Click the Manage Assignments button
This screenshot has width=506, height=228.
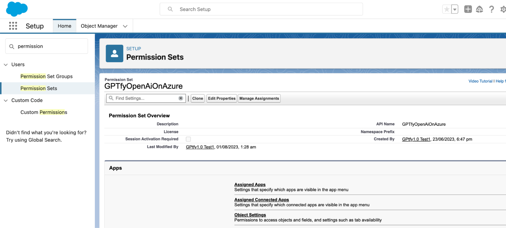point(259,98)
